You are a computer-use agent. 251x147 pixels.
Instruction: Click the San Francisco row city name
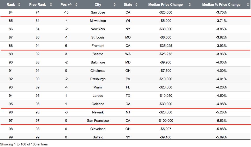[98, 121]
